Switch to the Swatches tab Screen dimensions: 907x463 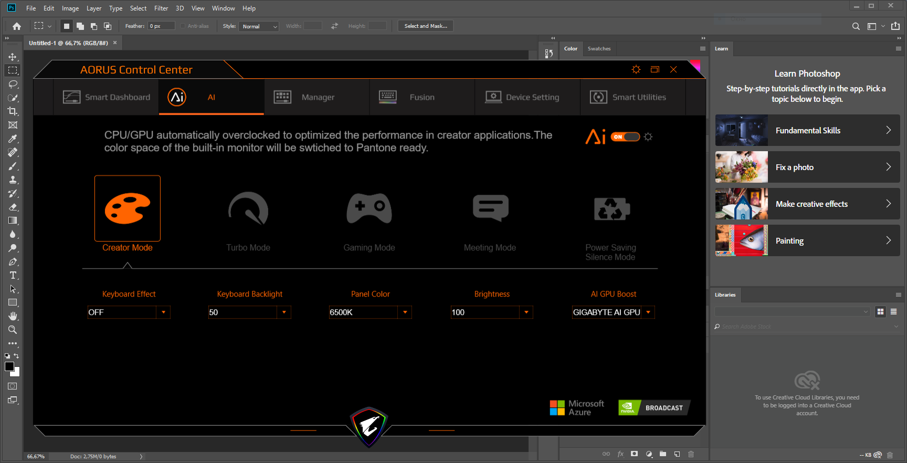click(599, 49)
